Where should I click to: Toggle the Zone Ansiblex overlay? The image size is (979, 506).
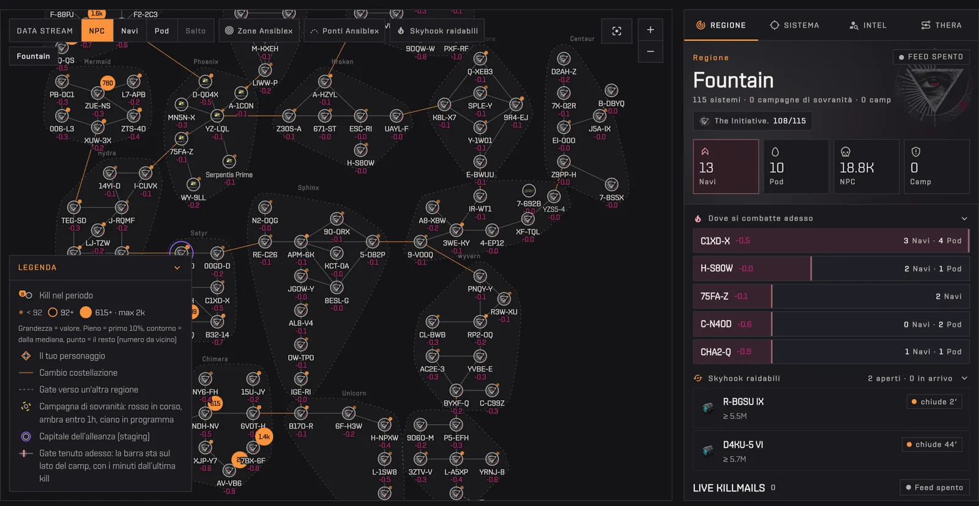coord(259,31)
